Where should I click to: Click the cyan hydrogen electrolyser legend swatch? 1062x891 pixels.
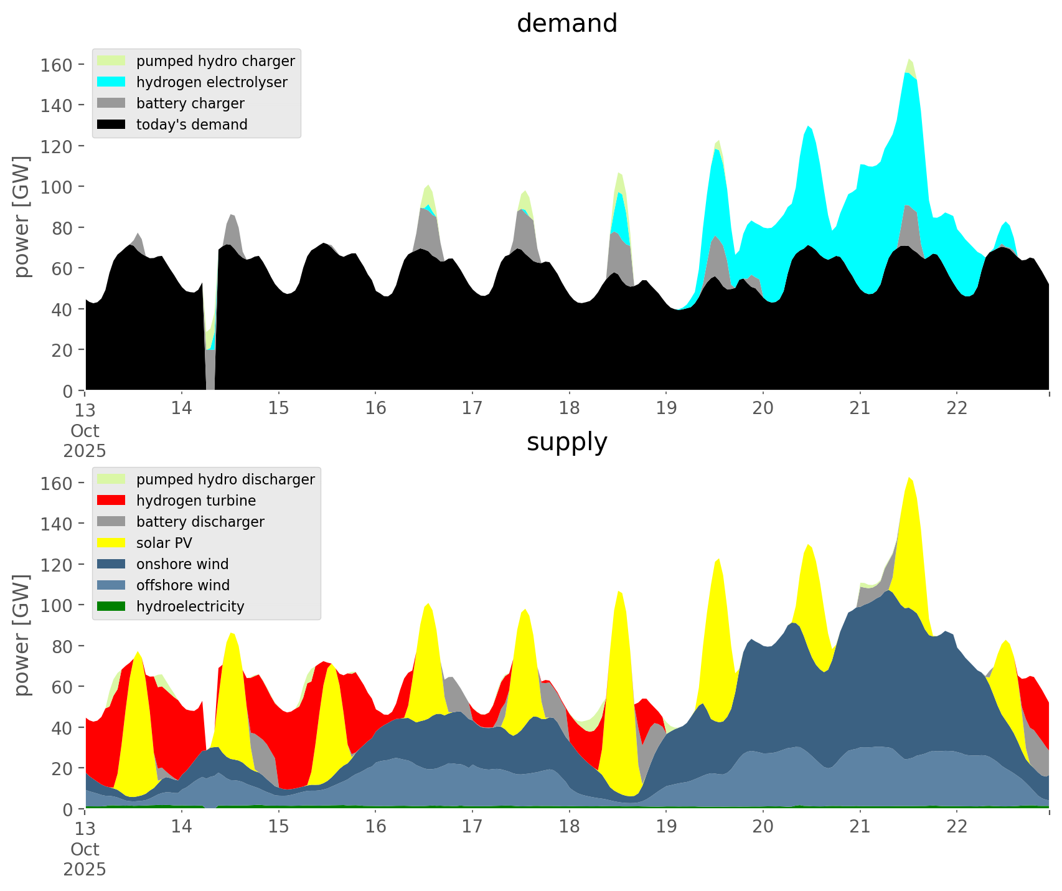111,82
